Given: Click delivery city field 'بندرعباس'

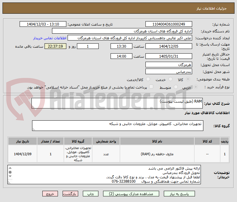Looking at the screenshot, I should click(169, 72).
